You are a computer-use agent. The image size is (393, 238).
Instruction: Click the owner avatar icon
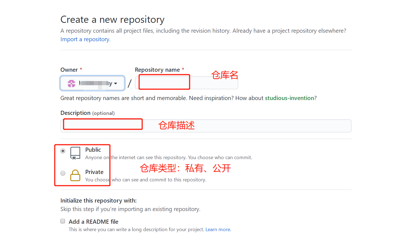click(x=71, y=84)
